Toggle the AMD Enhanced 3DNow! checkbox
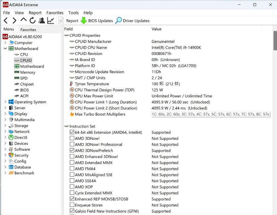The width and height of the screenshot is (277, 215). [72, 156]
